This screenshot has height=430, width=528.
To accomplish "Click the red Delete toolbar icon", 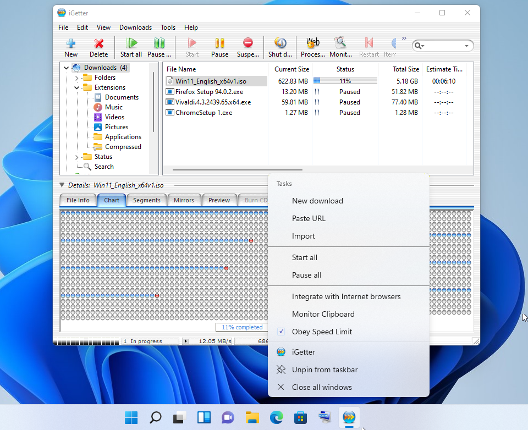I will coord(99,43).
